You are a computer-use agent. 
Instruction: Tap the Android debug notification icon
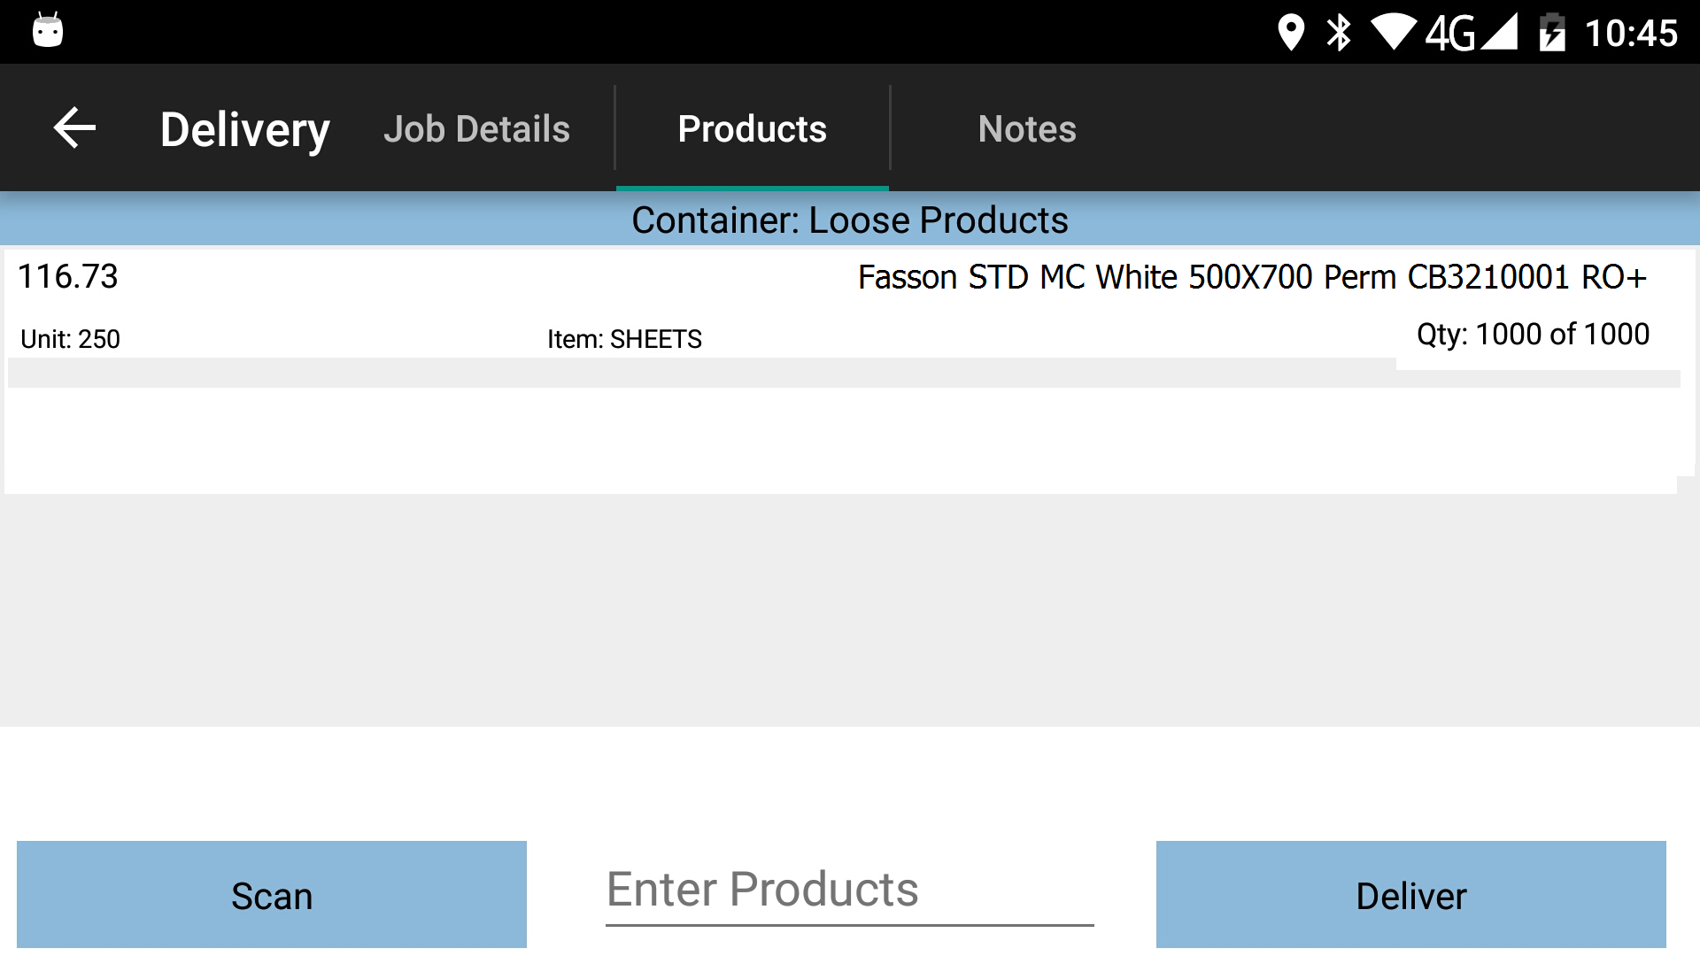(x=48, y=30)
